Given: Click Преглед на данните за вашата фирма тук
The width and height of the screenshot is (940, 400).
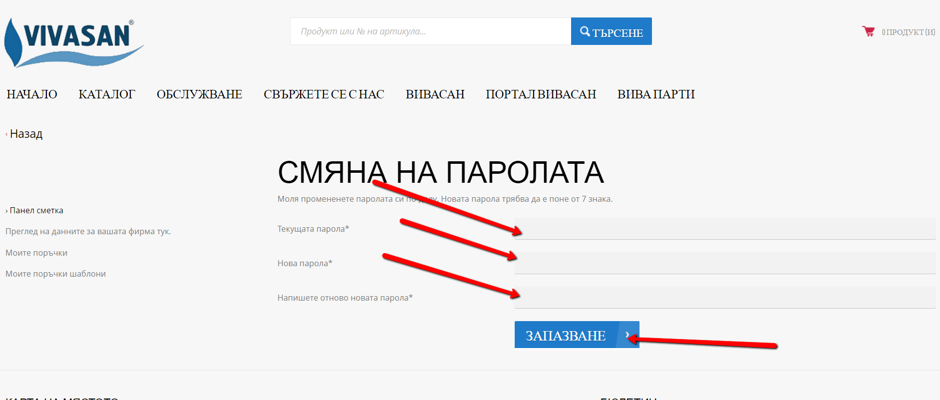Looking at the screenshot, I should [x=88, y=232].
